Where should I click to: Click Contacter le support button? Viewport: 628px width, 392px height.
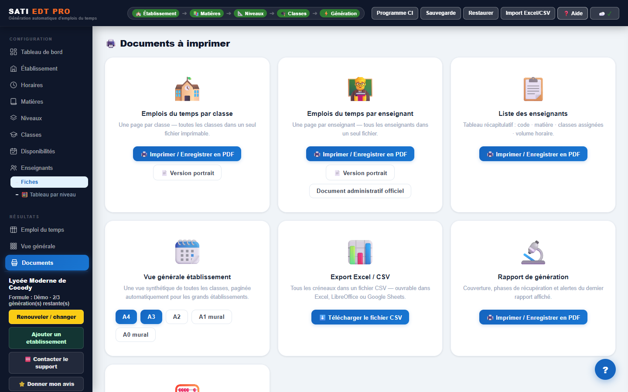[x=46, y=363]
